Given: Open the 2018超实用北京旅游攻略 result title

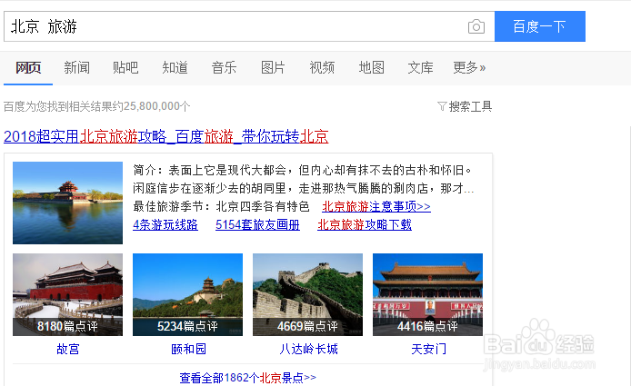Looking at the screenshot, I should 165,137.
